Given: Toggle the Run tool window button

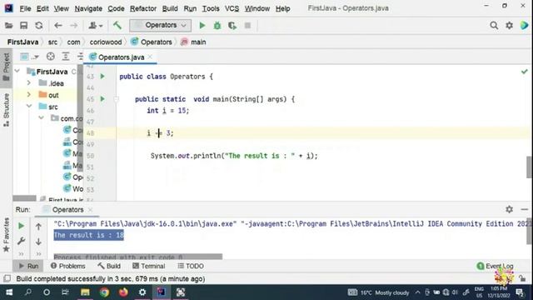Looking at the screenshot, I should point(28,266).
